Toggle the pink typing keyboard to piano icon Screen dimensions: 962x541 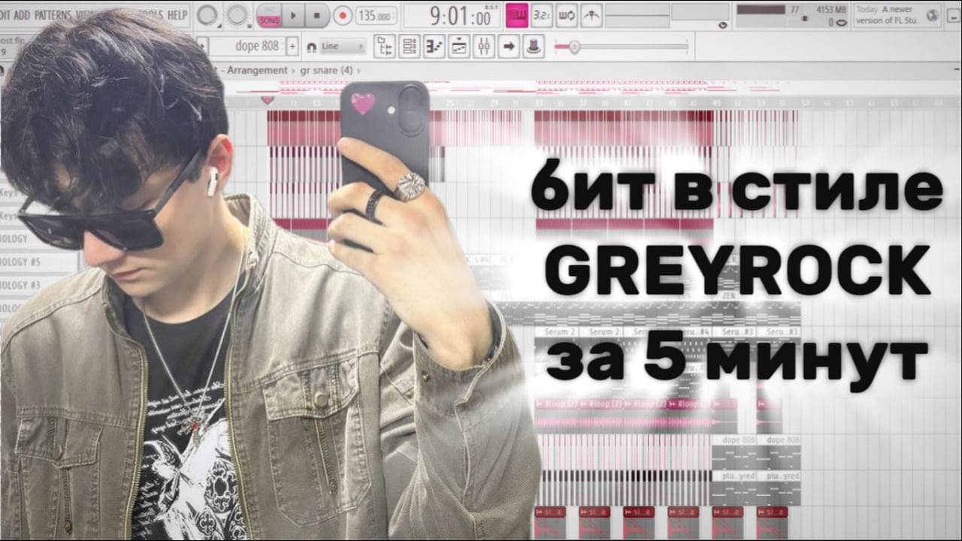pos(516,15)
